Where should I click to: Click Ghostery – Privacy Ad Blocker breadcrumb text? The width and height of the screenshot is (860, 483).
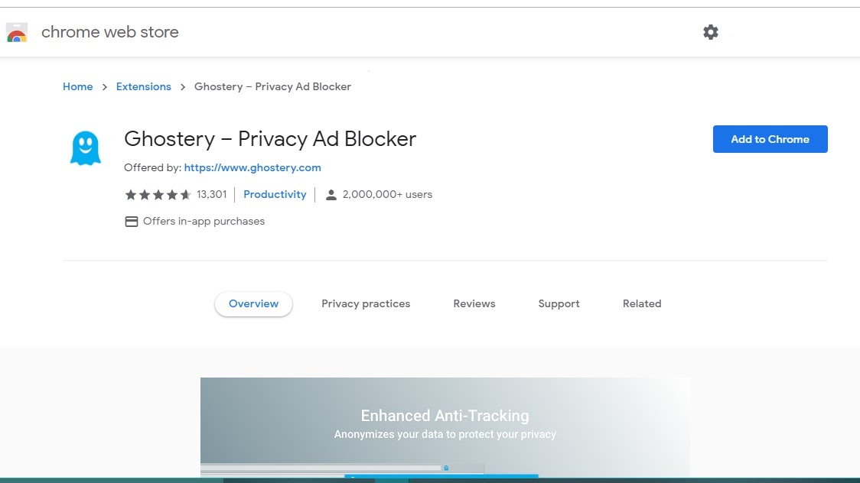pos(272,86)
